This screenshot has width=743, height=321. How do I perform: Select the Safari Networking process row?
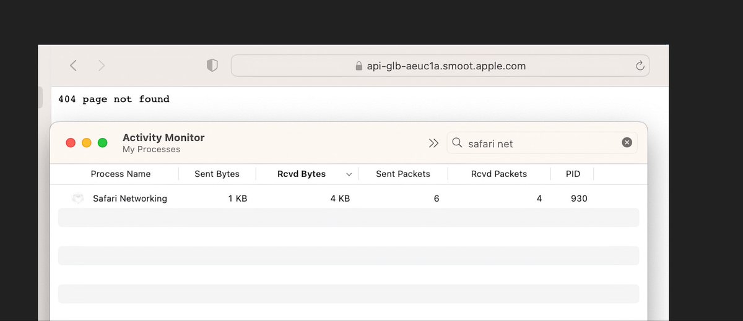[349, 199]
